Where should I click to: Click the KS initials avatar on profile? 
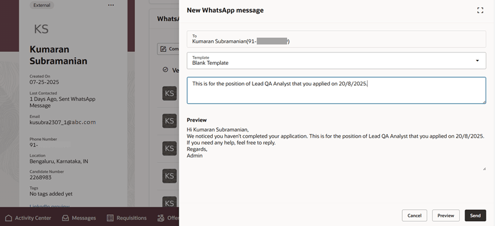click(x=41, y=29)
